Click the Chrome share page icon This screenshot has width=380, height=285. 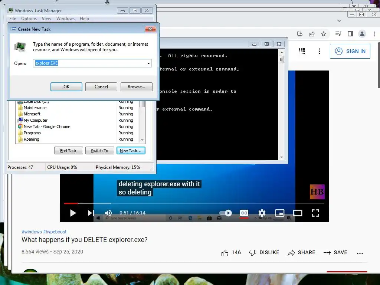click(312, 34)
